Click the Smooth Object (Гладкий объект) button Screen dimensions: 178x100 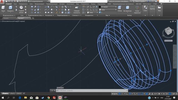point(21,9)
